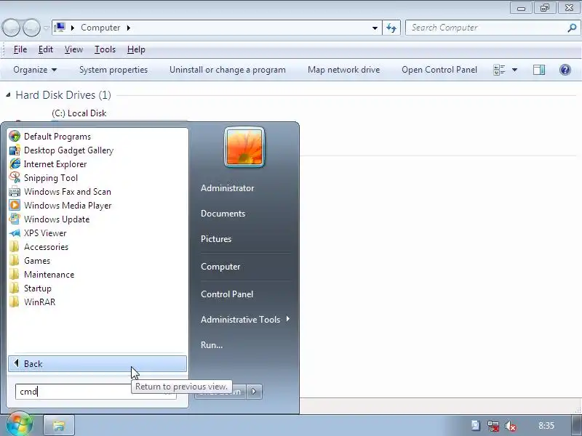Open Control Panel from the Start menu

[227, 294]
